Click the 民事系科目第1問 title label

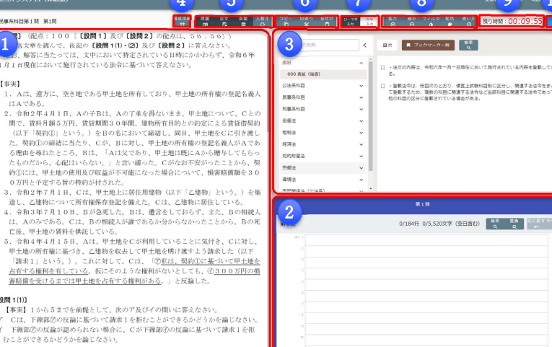click(x=19, y=22)
